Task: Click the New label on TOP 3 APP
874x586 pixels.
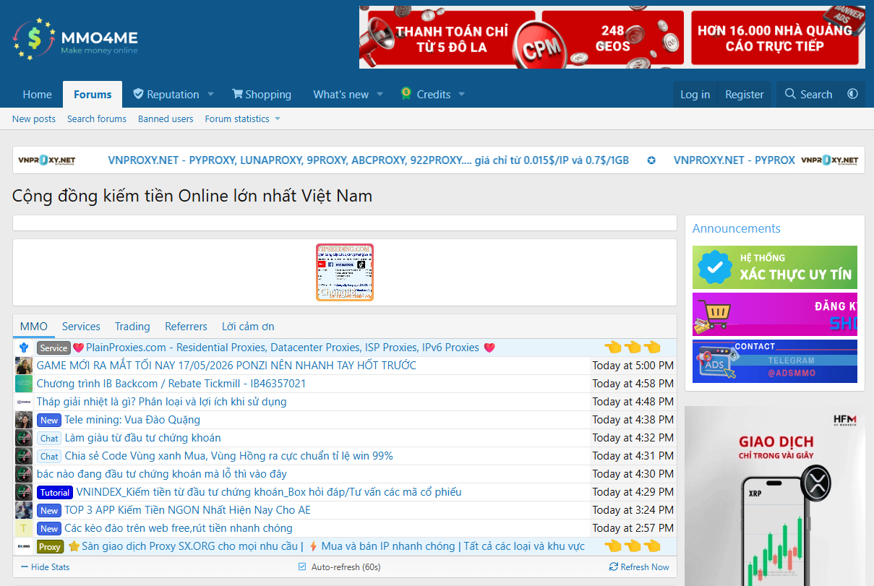Action: coord(49,510)
